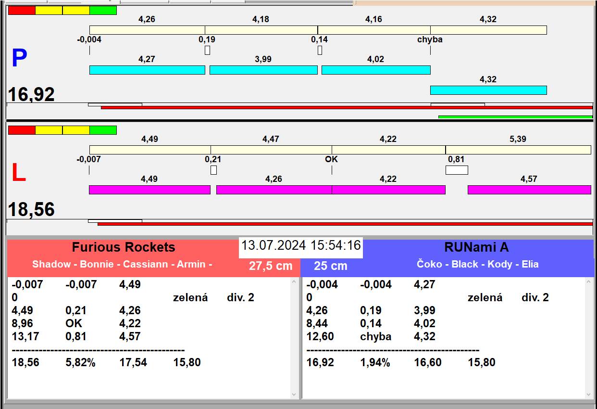This screenshot has height=409, width=597.
Task: Click the red start light in lane P
Action: click(22, 10)
